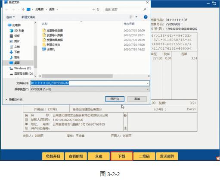Click the return arrow icon at top right

(x=214, y=3)
